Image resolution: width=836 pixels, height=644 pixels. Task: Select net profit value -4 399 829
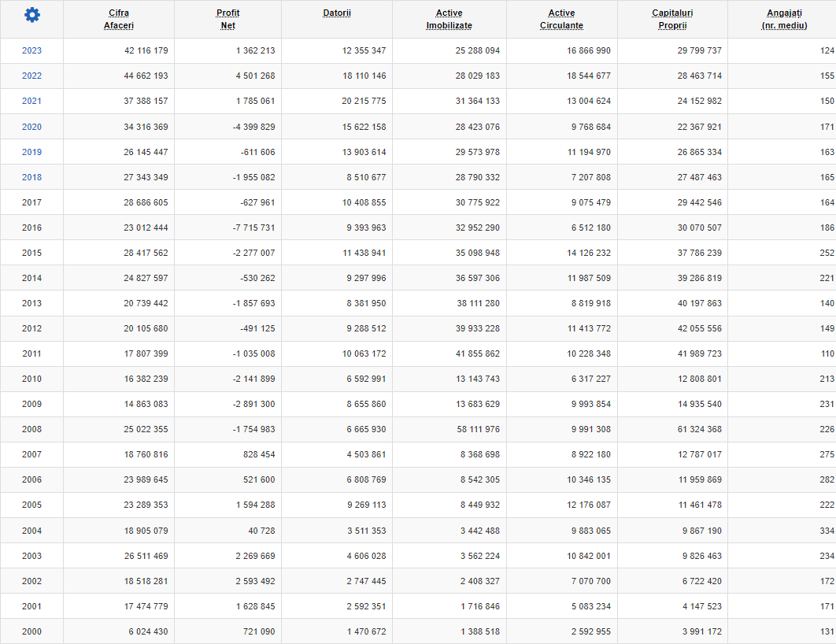point(253,127)
